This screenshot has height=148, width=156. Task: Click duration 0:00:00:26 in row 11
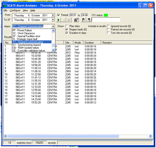[x=91, y=78]
